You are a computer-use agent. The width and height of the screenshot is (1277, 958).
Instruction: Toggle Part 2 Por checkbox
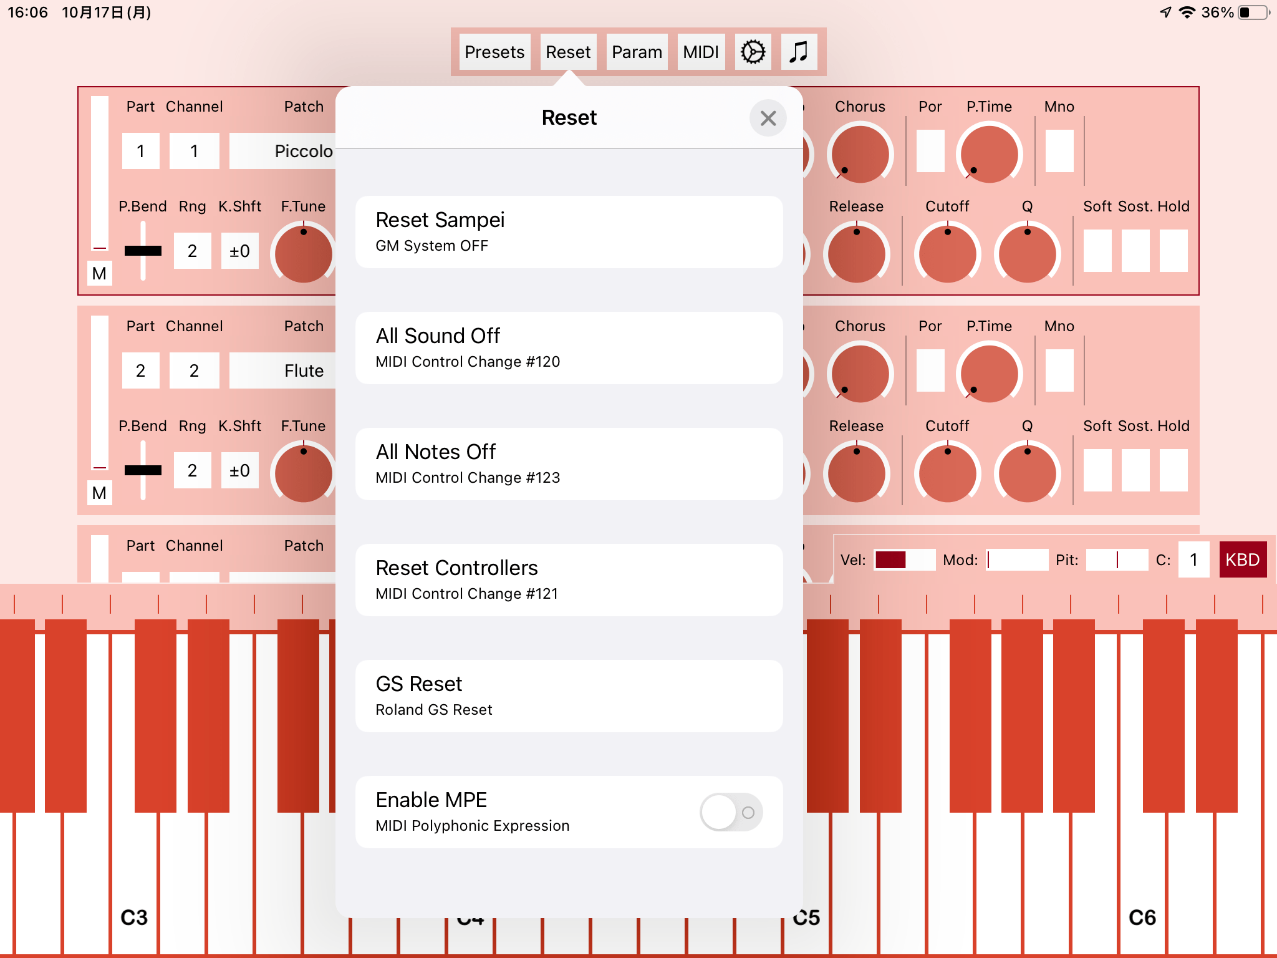pyautogui.click(x=930, y=370)
